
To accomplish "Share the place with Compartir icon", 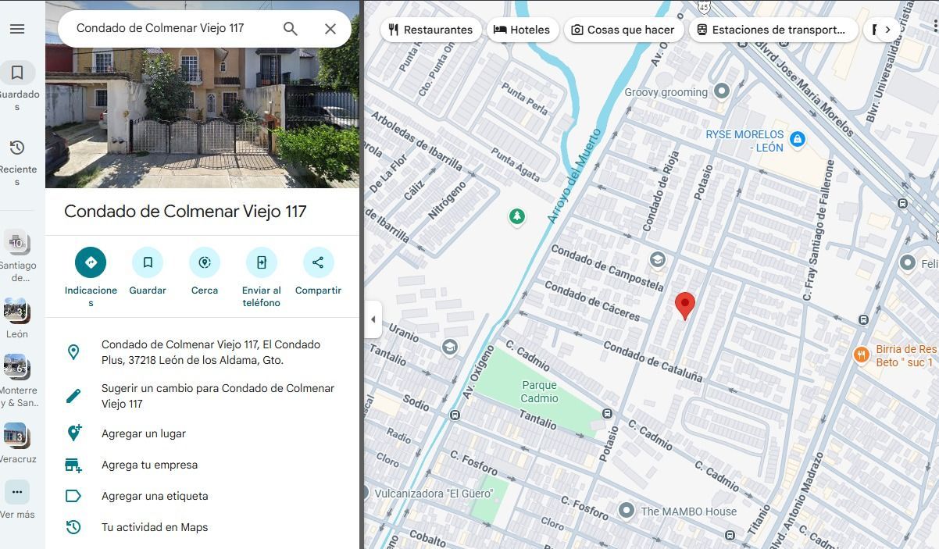I will 318,262.
